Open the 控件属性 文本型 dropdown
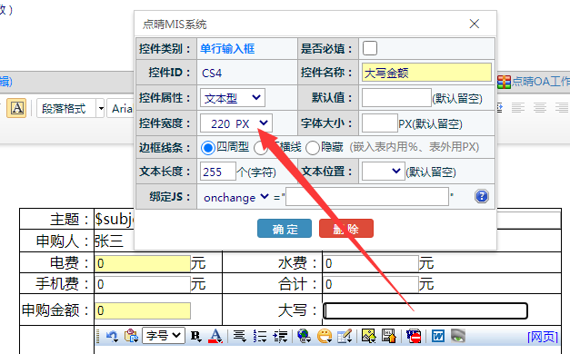570x354 pixels. [x=233, y=98]
